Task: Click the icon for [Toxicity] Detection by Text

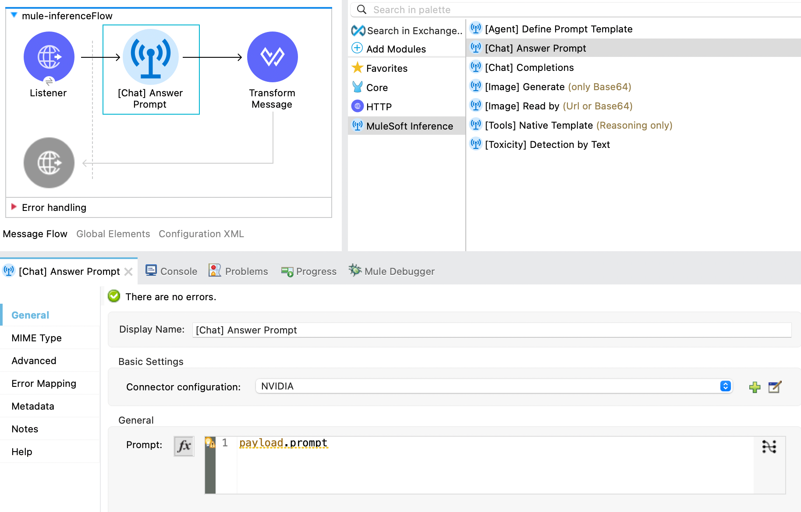Action: coord(476,144)
